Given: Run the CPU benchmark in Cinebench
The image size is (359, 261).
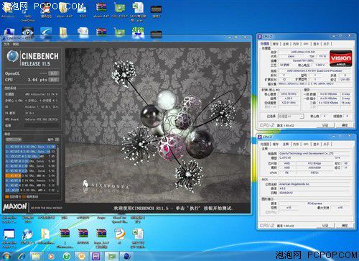Looking at the screenshot, I should [53, 80].
